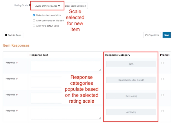Go Back to Form
Image resolution: width=174 pixels, height=125 pixels.
click(x=13, y=35)
